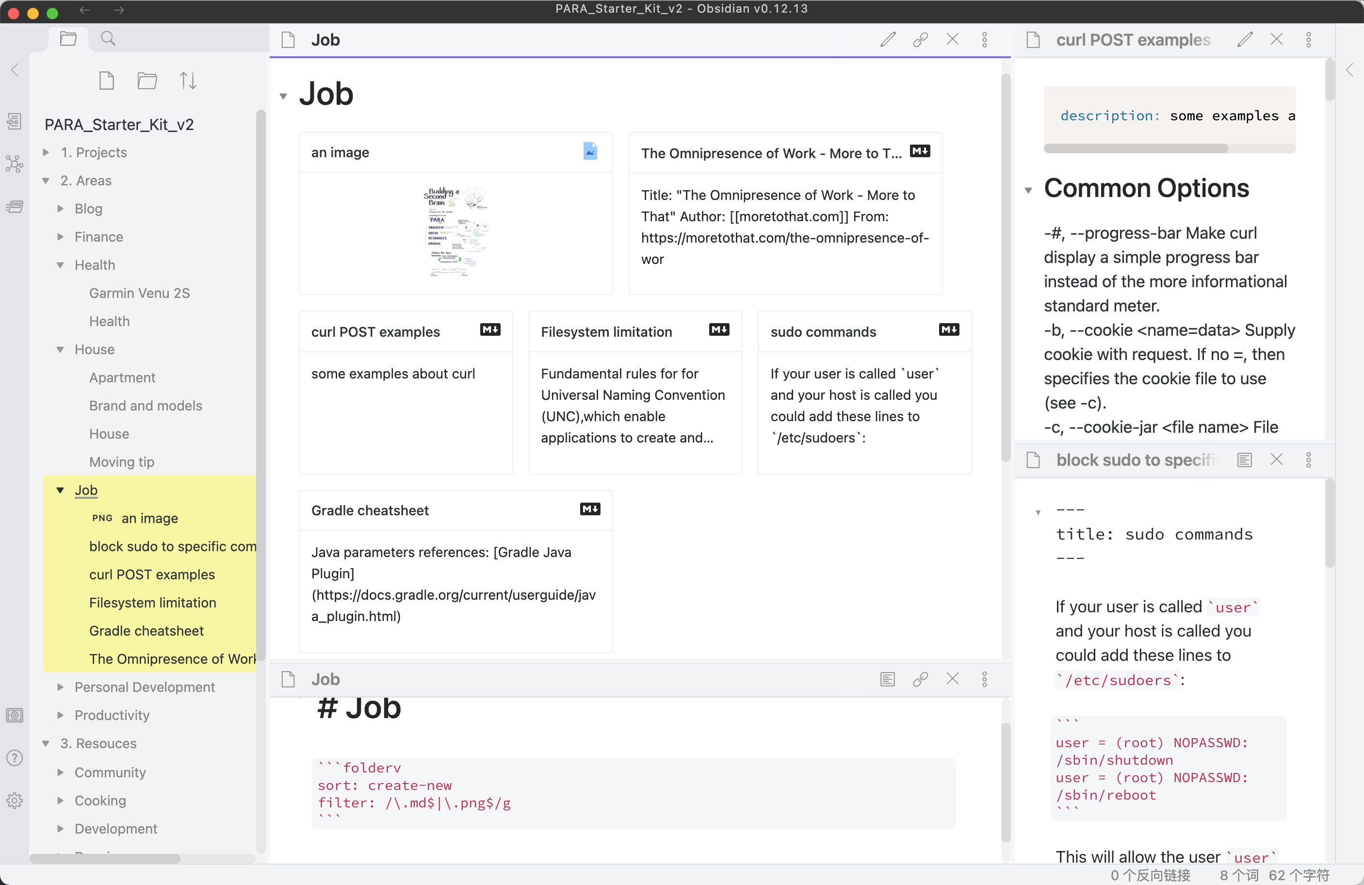Image resolution: width=1364 pixels, height=885 pixels.
Task: Expand the 1. Projects folder
Action: (x=46, y=152)
